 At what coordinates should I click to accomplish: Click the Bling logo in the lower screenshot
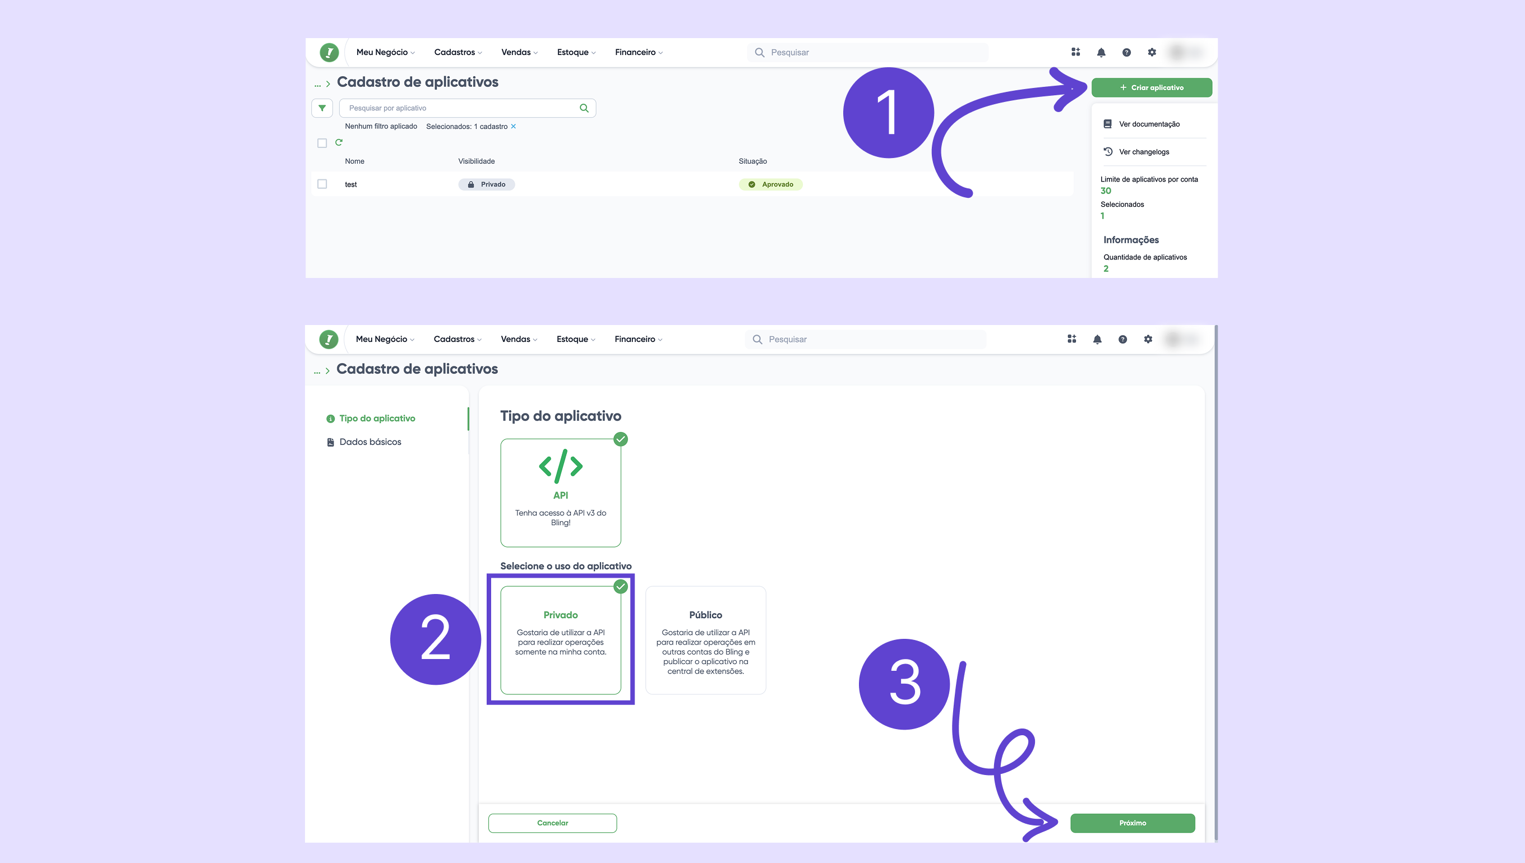(329, 339)
